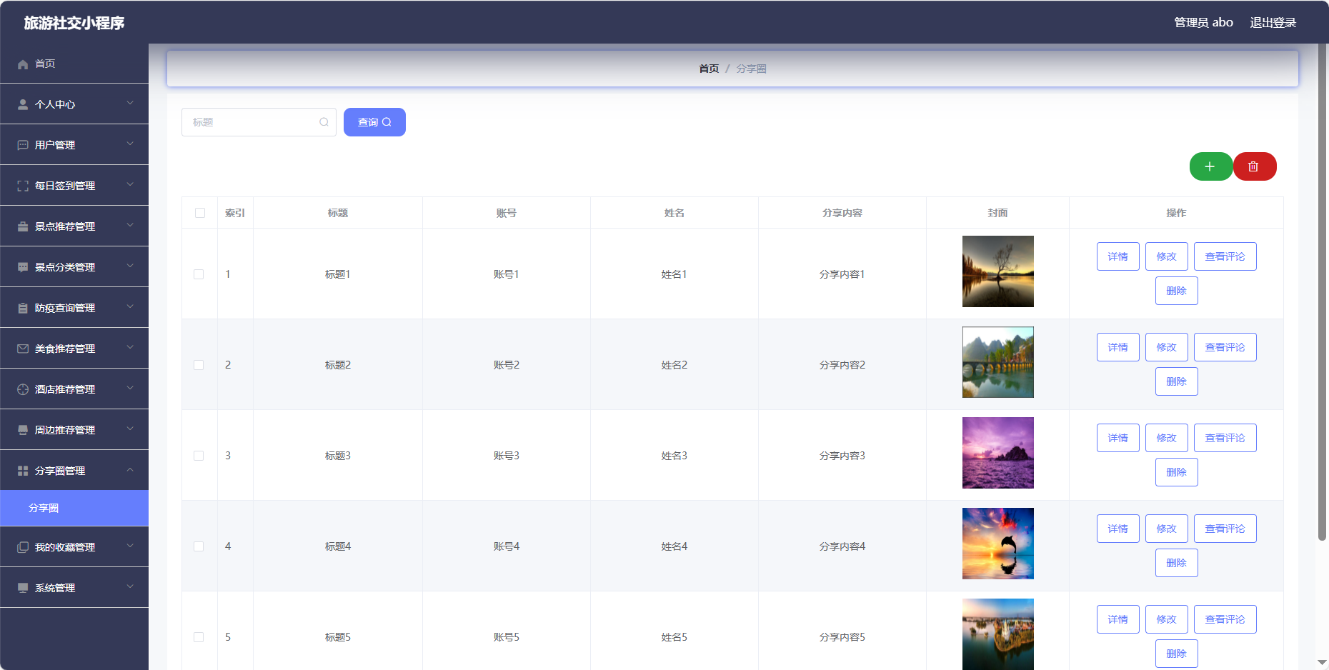Click the chat icon next to 用户管理
1329x670 pixels.
[23, 145]
